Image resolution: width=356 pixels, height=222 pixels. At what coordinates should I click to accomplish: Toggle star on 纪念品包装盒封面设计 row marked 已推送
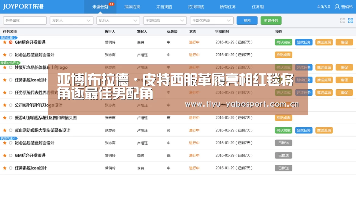(5, 143)
